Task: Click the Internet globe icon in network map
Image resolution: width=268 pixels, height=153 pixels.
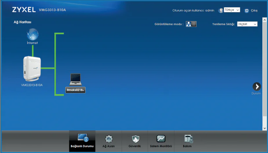Action: tap(32, 34)
